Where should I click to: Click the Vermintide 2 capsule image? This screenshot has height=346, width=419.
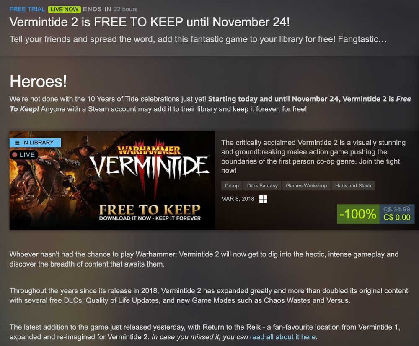click(x=112, y=180)
